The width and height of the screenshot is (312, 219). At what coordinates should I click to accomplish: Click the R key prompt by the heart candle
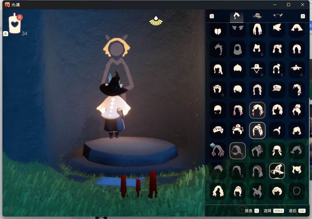tap(5, 34)
